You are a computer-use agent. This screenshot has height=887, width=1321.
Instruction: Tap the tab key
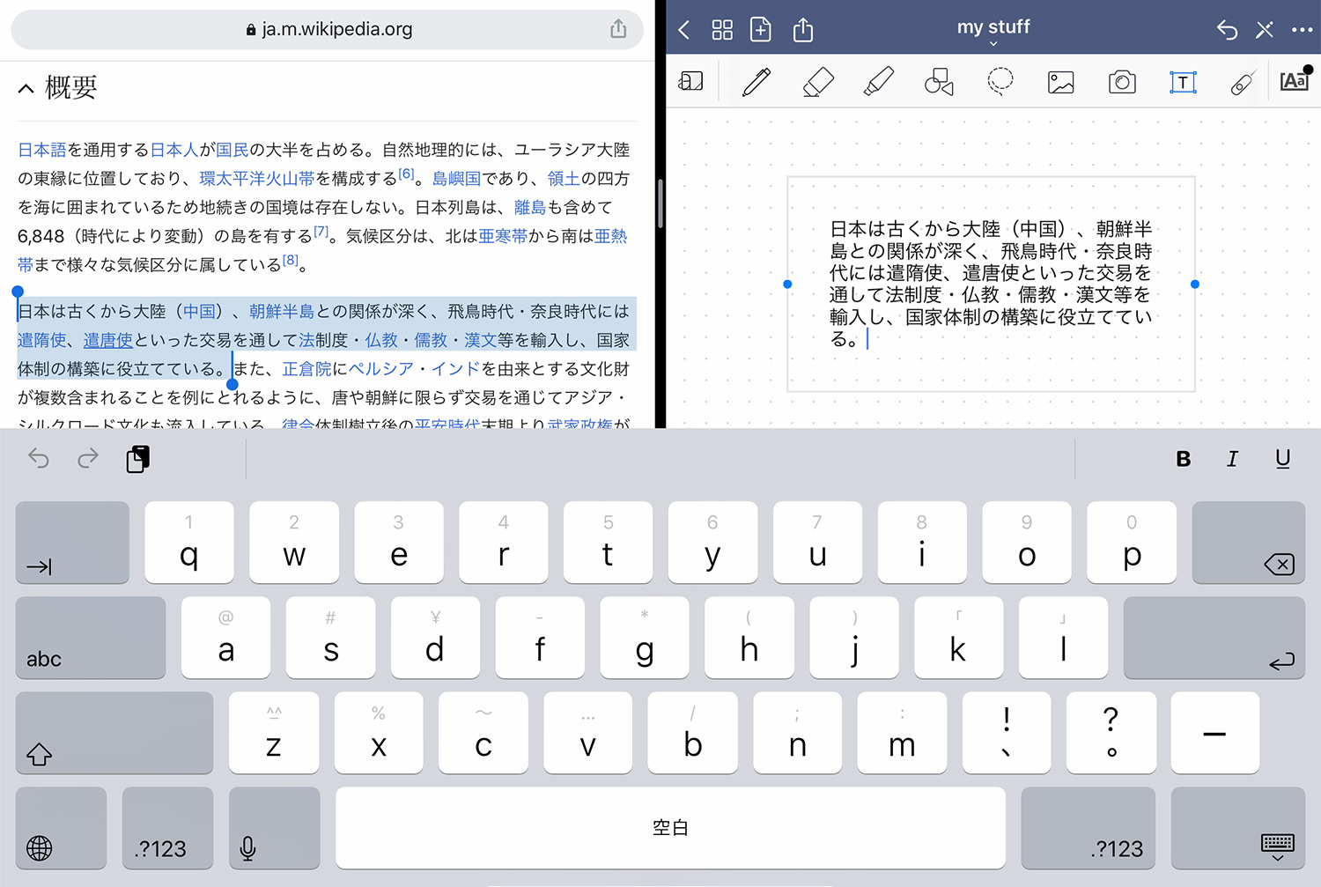(72, 543)
